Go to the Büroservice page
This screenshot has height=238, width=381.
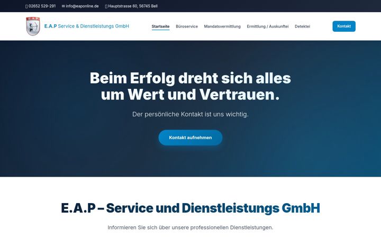pyautogui.click(x=187, y=26)
